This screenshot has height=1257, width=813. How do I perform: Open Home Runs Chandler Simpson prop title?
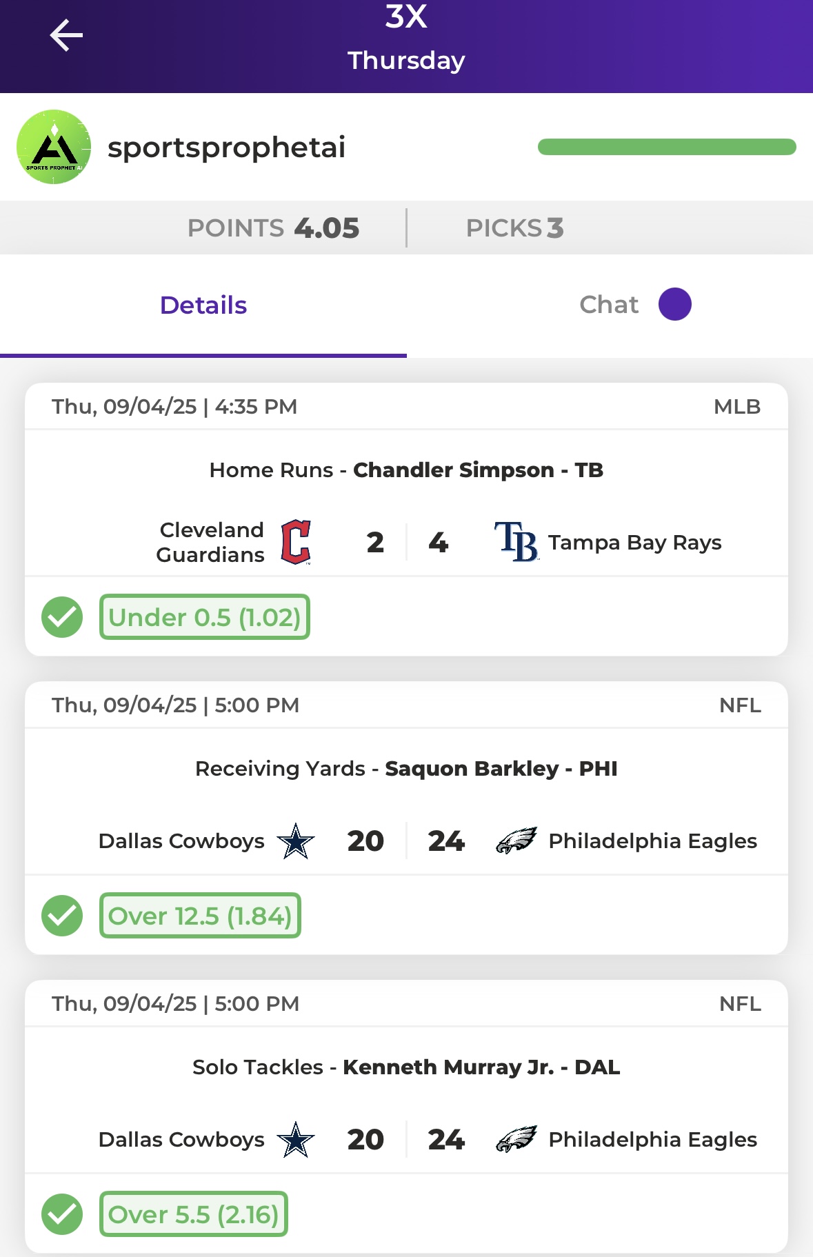[x=406, y=470]
